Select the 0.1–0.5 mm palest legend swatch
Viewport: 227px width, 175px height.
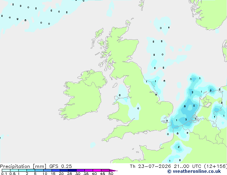pos(6,170)
